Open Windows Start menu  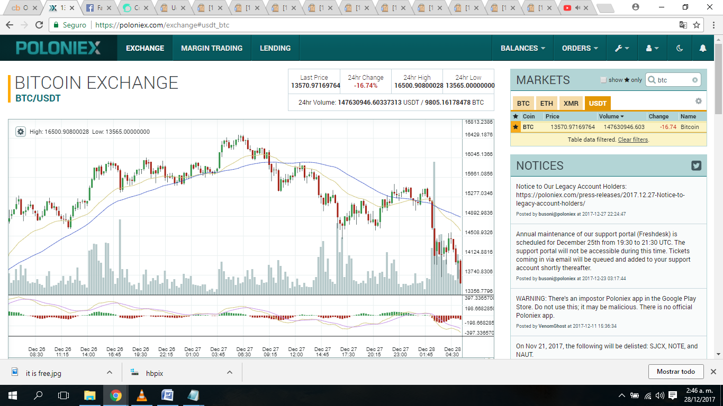(x=12, y=395)
